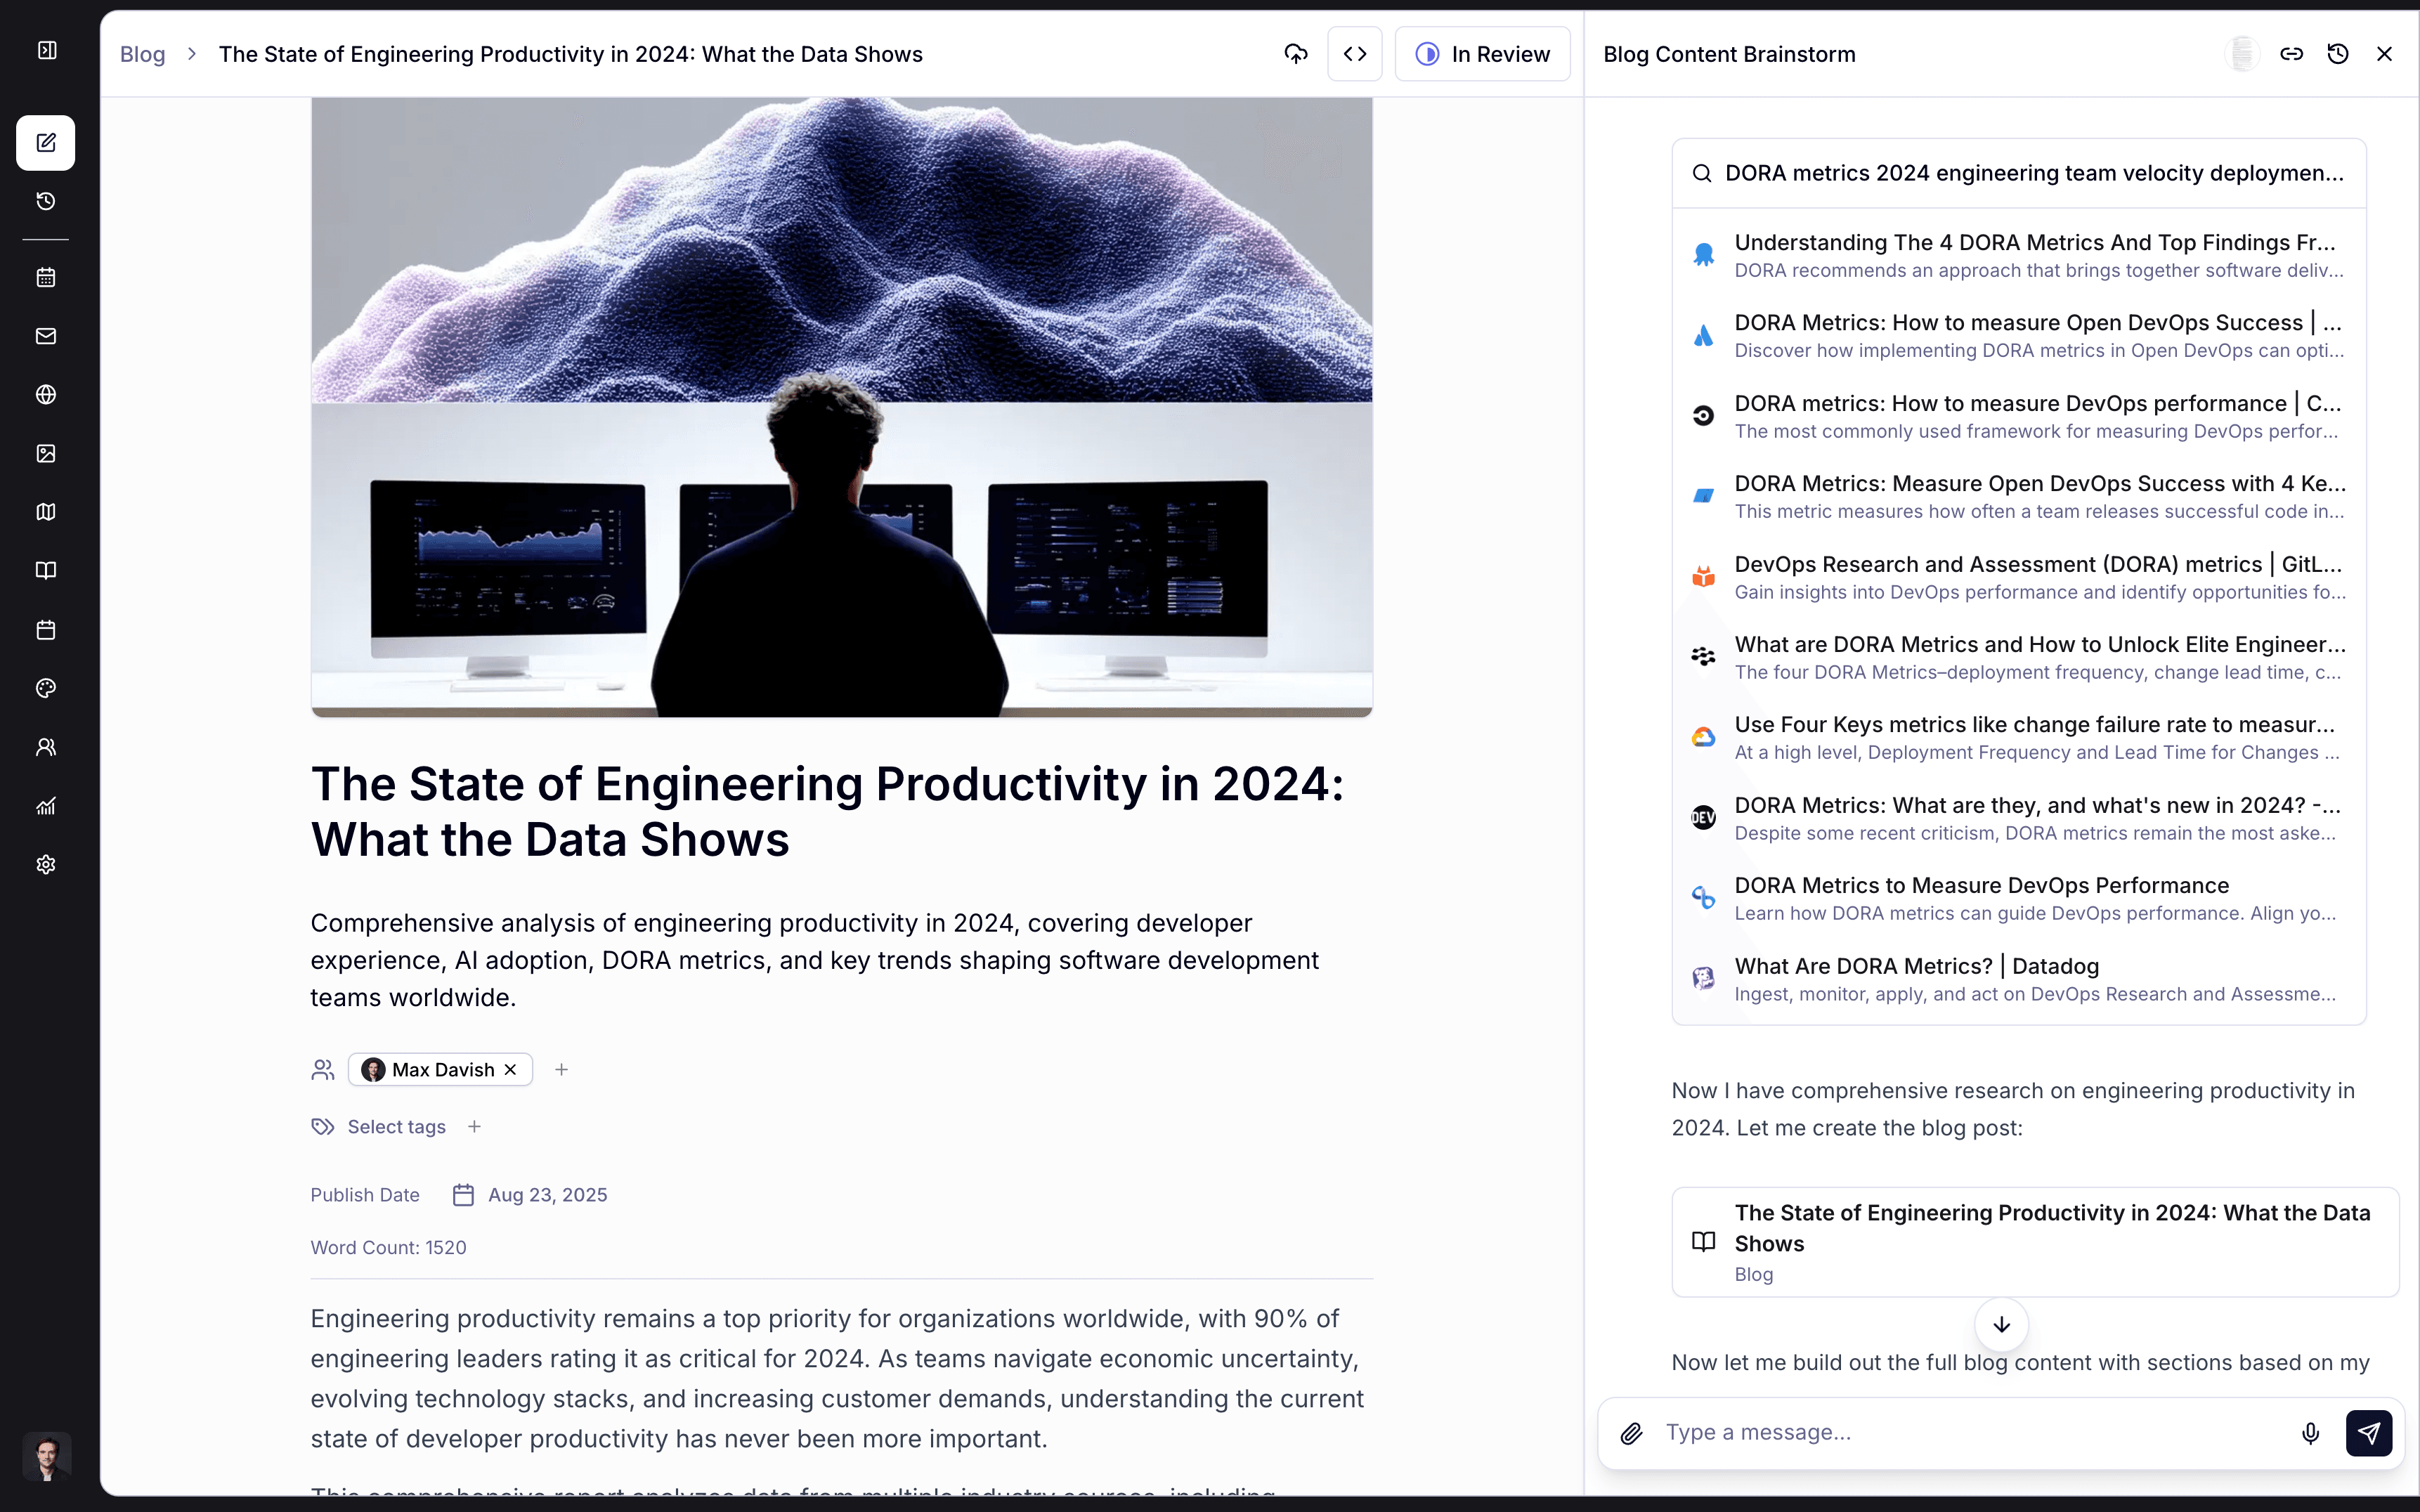Screen dimensions: 2420x1512
Task: Toggle the sidebar panel collapse icon
Action: [x=46, y=50]
